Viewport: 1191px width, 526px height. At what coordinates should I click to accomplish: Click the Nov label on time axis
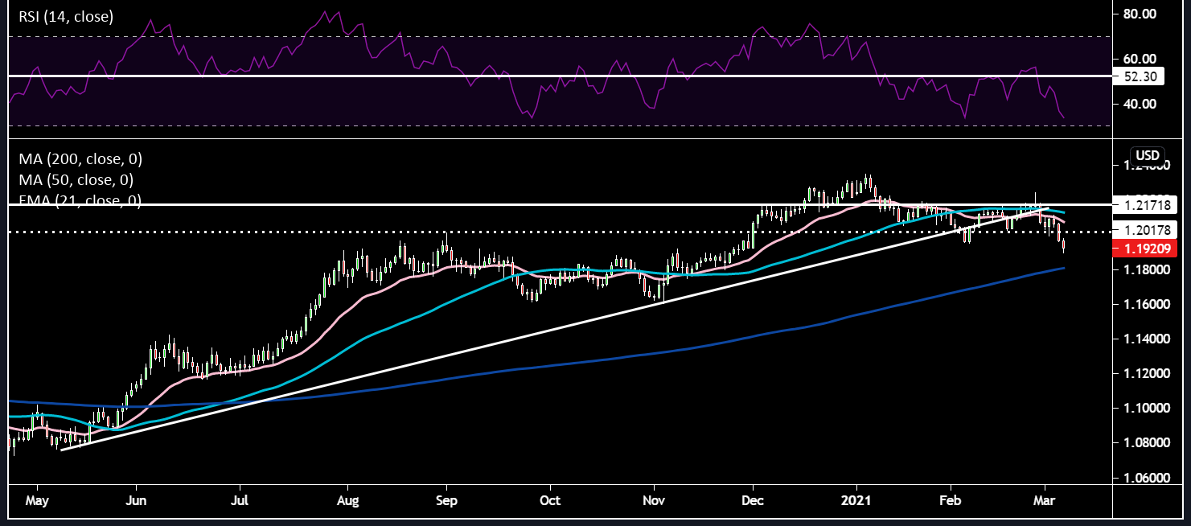point(654,499)
